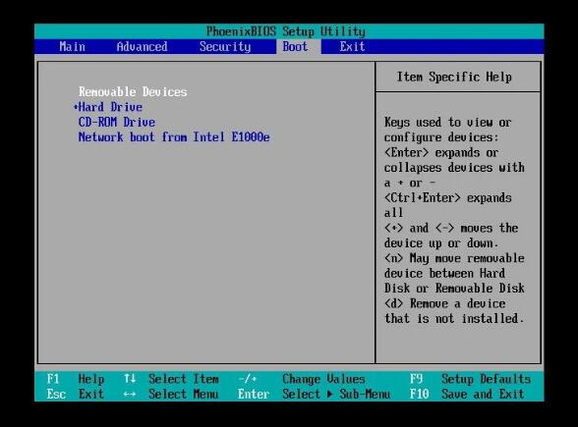Click the Item Specific Help heading
This screenshot has width=578, height=427.
tap(454, 77)
